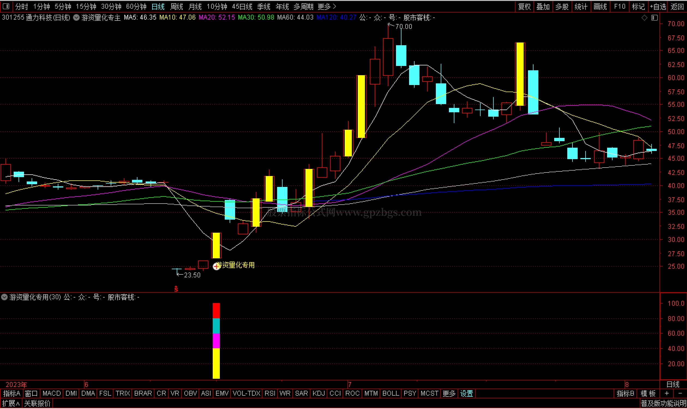Screen dimensions: 687x409
Task: Select the 窗口 option
Action: [31, 394]
